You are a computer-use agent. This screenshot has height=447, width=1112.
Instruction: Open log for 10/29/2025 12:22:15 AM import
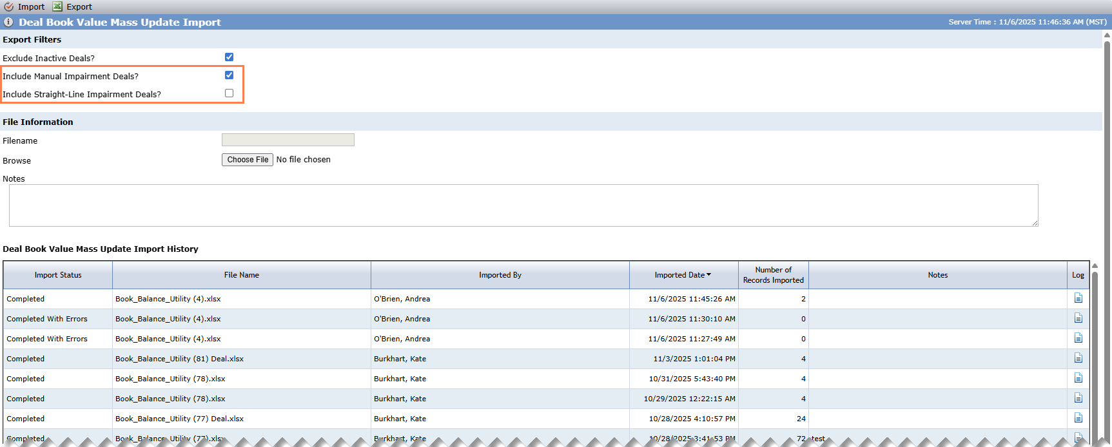tap(1078, 398)
